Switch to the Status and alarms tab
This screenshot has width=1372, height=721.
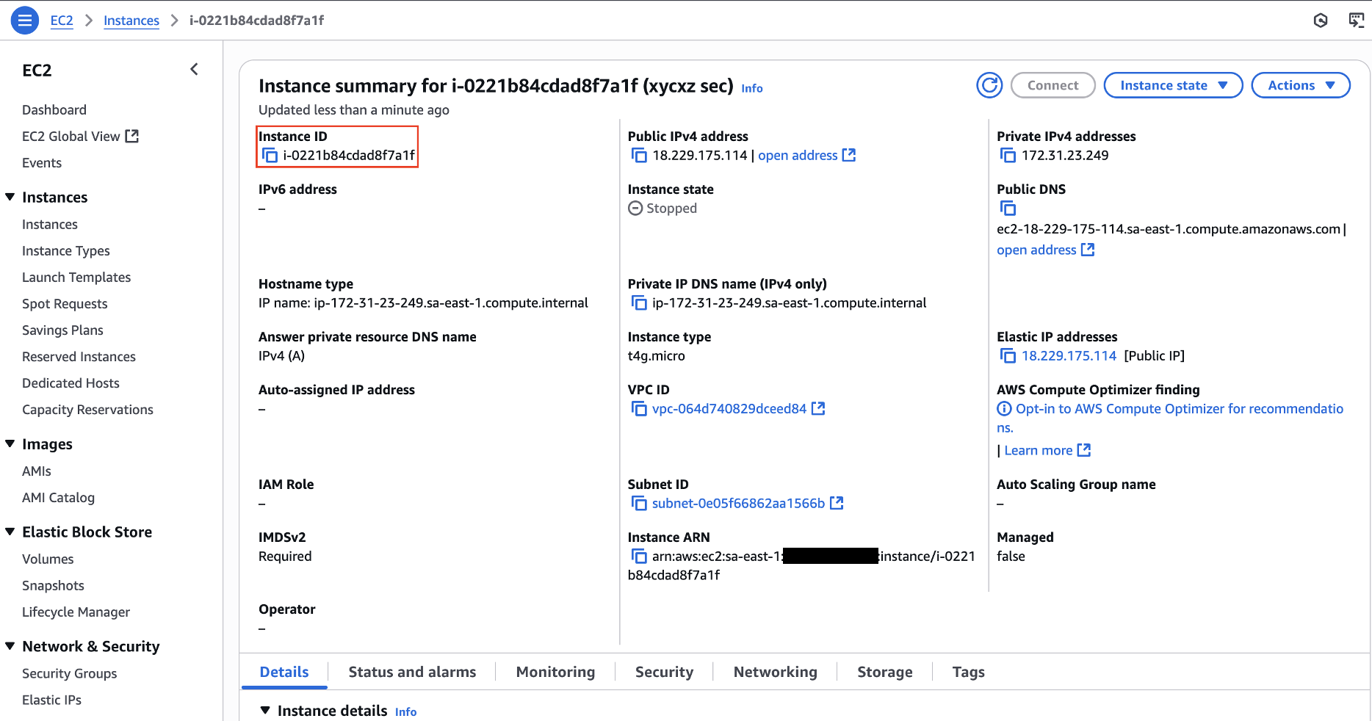point(412,672)
